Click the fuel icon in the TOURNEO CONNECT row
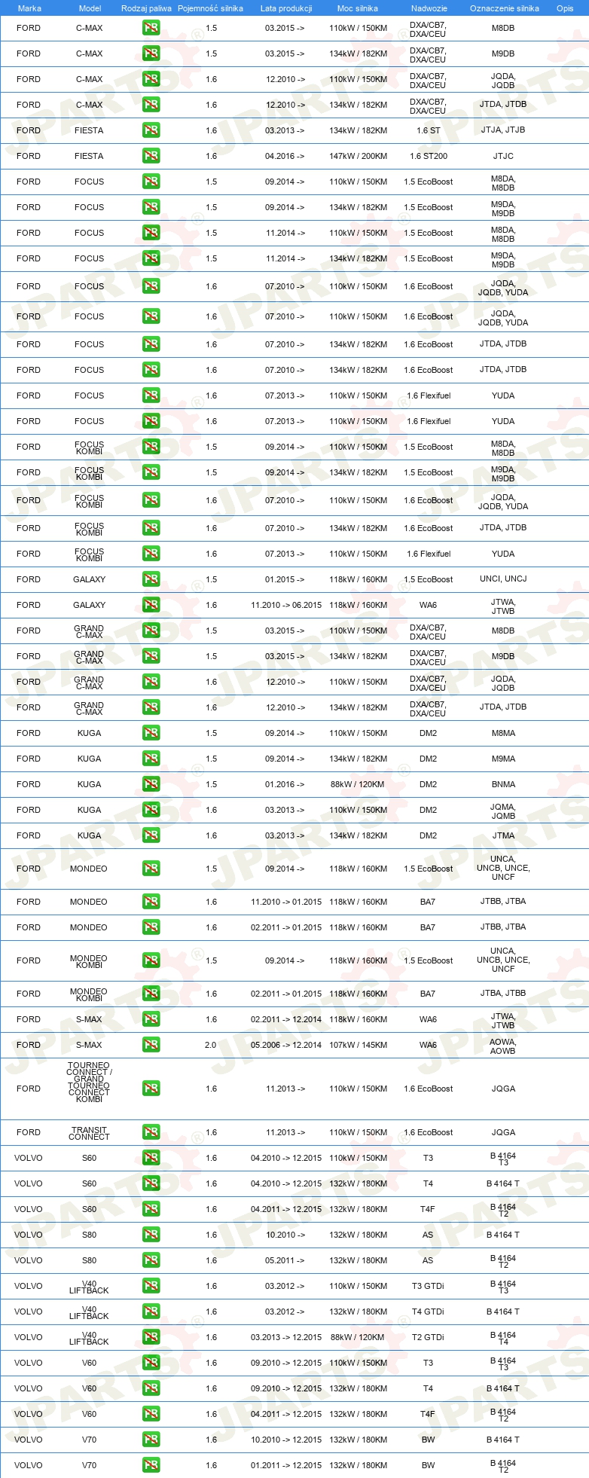 tap(151, 1089)
